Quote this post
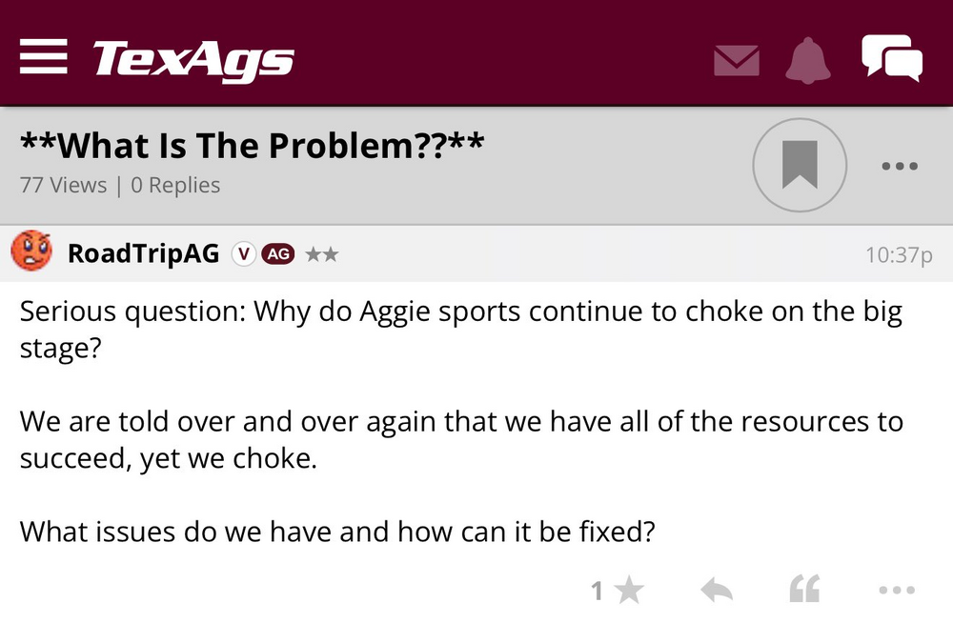Viewport: 953px width, 623px height. [x=805, y=591]
